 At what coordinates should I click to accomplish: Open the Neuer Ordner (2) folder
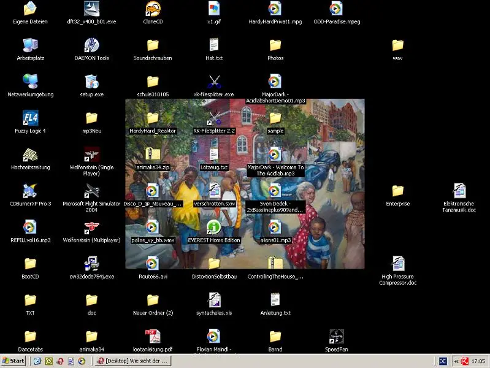[x=153, y=300]
